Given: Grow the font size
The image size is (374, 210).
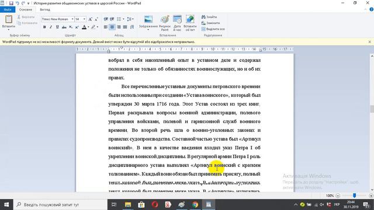Looking at the screenshot, I should pyautogui.click(x=90, y=19).
